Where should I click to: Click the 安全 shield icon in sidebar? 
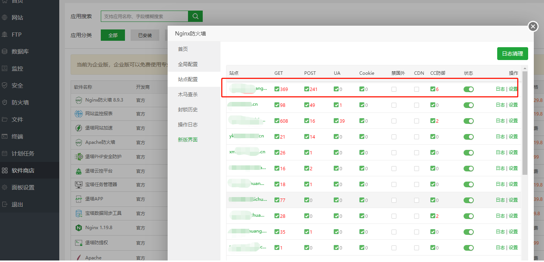(x=5, y=85)
